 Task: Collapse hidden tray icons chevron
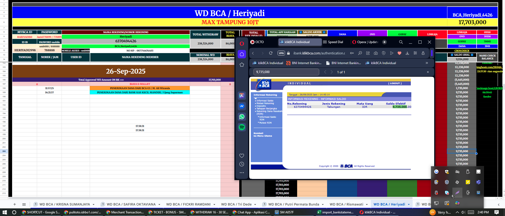coord(457,212)
